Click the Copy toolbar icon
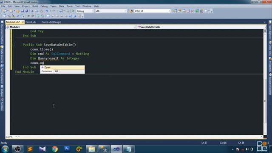 pyautogui.click(x=37, y=11)
